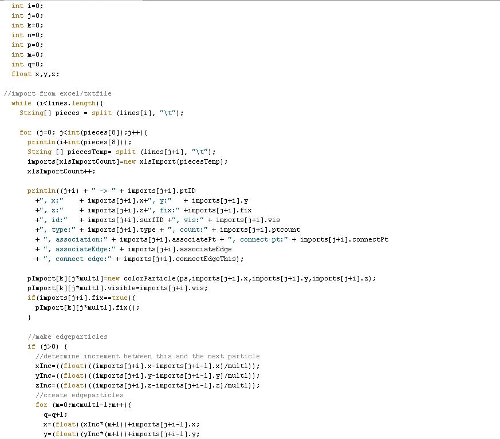Click the 'pImport[k][j*mult1].visible=imports[j+i].vis;' line
Image resolution: width=500 pixels, height=439 pixels.
117,288
